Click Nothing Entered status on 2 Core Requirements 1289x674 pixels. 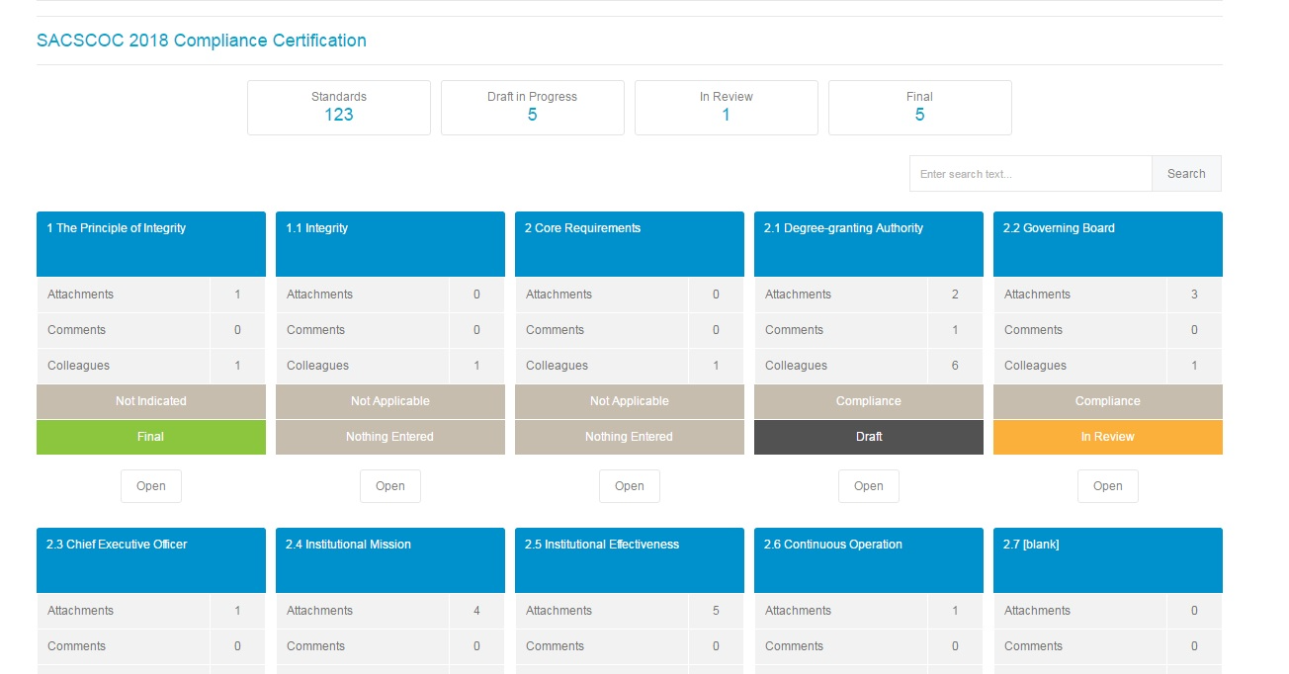pos(630,437)
